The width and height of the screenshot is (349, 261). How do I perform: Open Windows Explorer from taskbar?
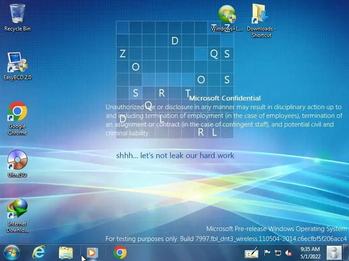click(66, 253)
